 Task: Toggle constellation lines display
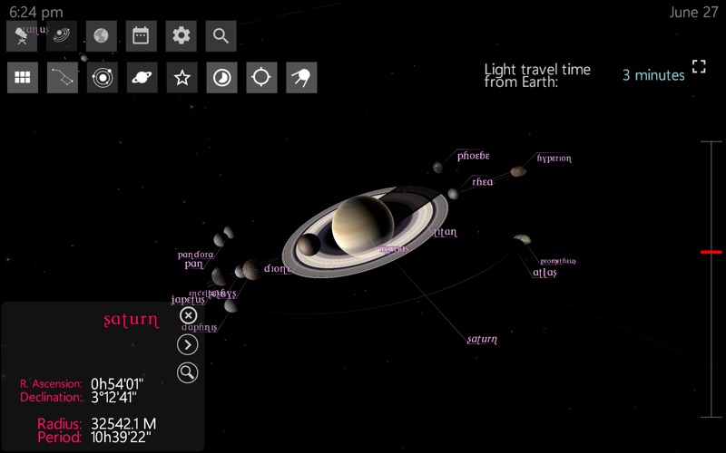pos(63,78)
